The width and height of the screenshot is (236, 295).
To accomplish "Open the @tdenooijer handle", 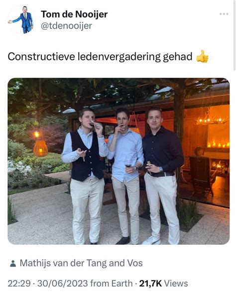I will [66, 26].
